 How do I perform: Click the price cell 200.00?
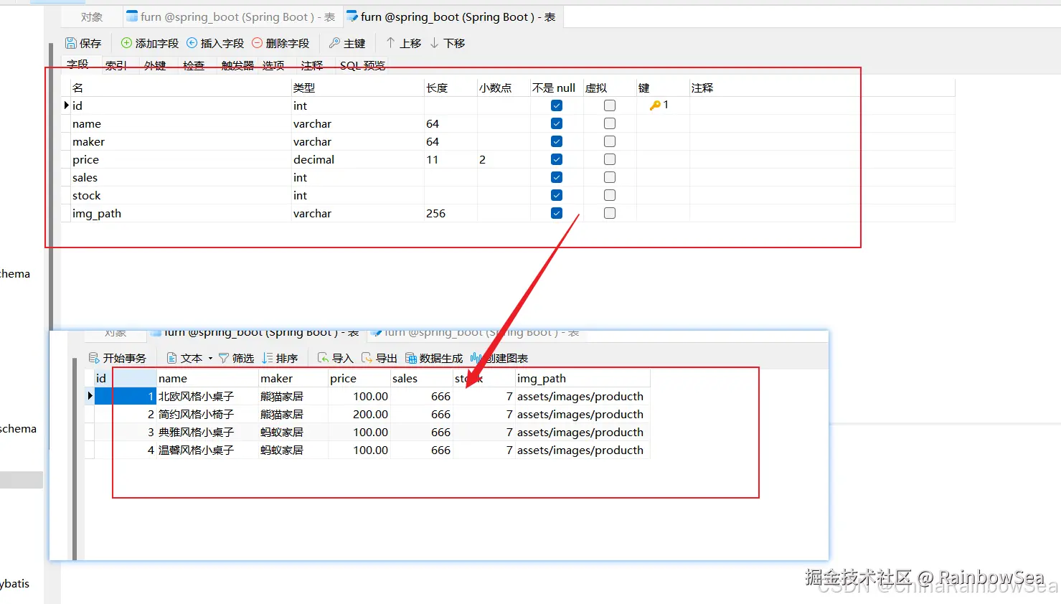pos(359,414)
